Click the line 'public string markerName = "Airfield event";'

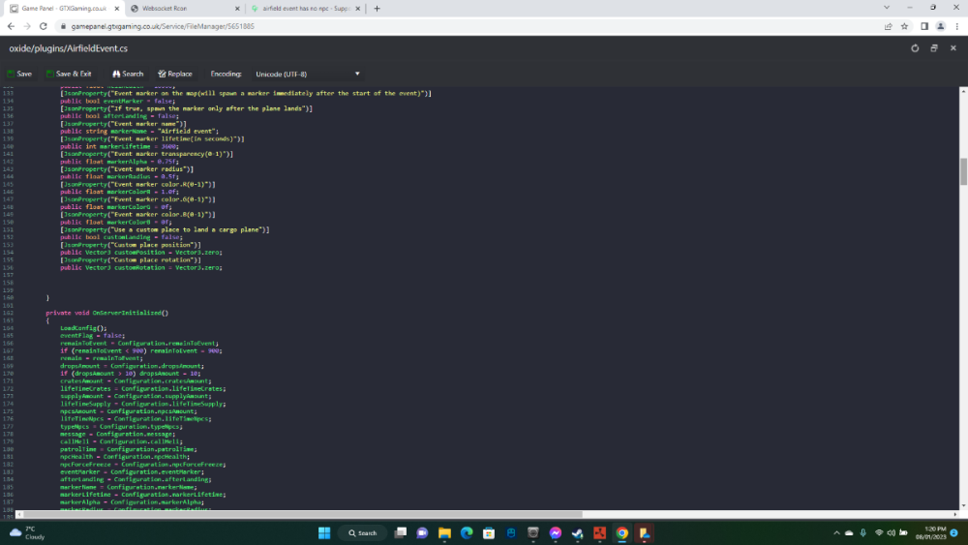(139, 132)
